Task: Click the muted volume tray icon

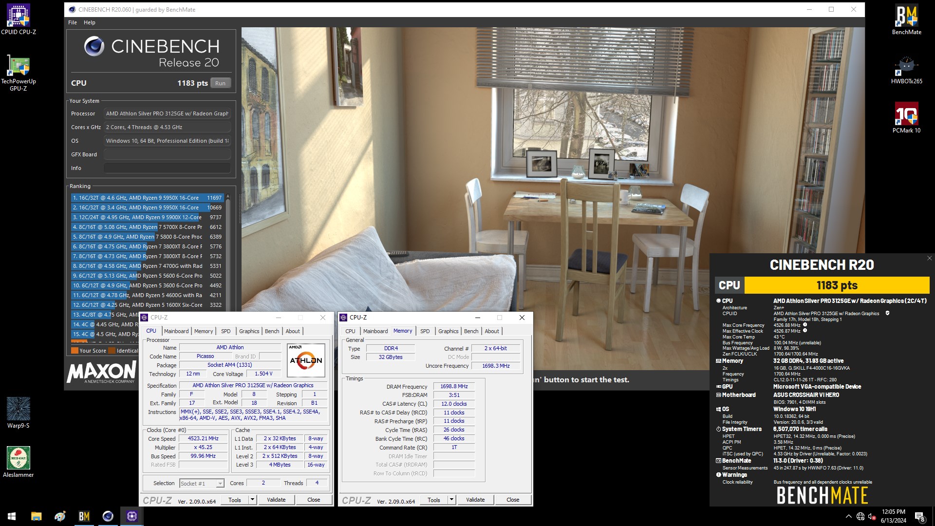Action: click(x=872, y=516)
